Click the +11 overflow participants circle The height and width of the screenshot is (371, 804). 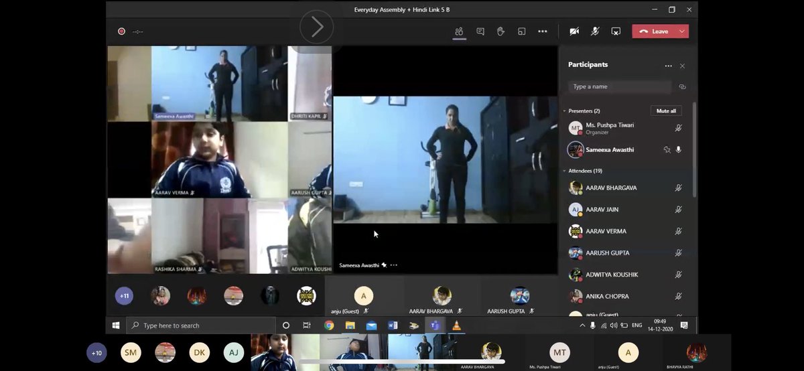pyautogui.click(x=124, y=296)
